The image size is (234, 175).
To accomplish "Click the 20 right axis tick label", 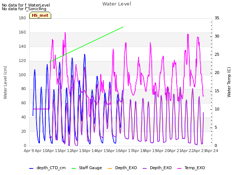I will (x=217, y=73).
